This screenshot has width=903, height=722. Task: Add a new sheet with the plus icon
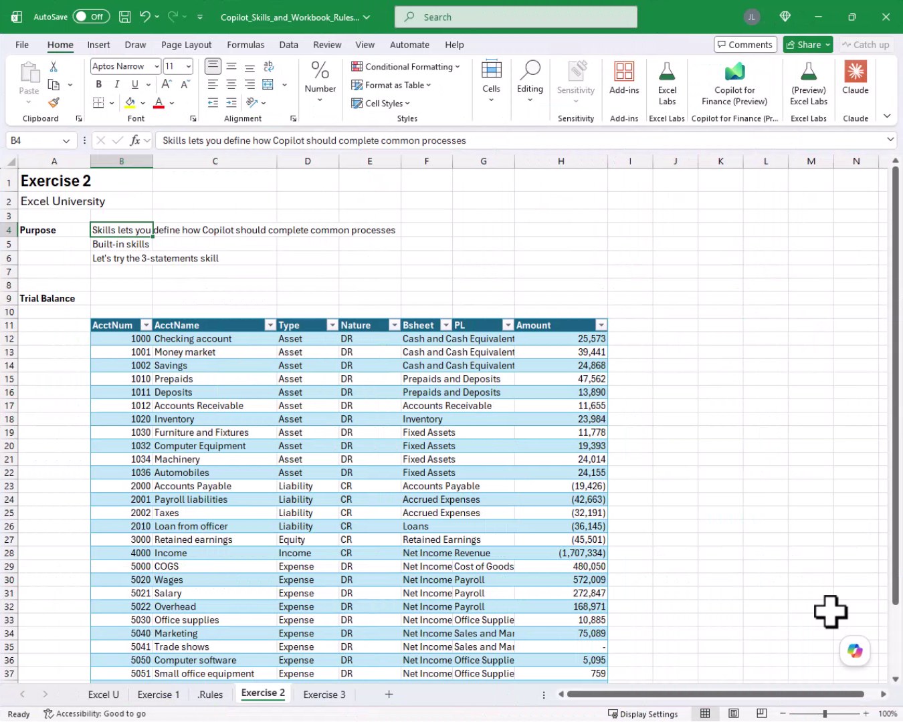[389, 694]
